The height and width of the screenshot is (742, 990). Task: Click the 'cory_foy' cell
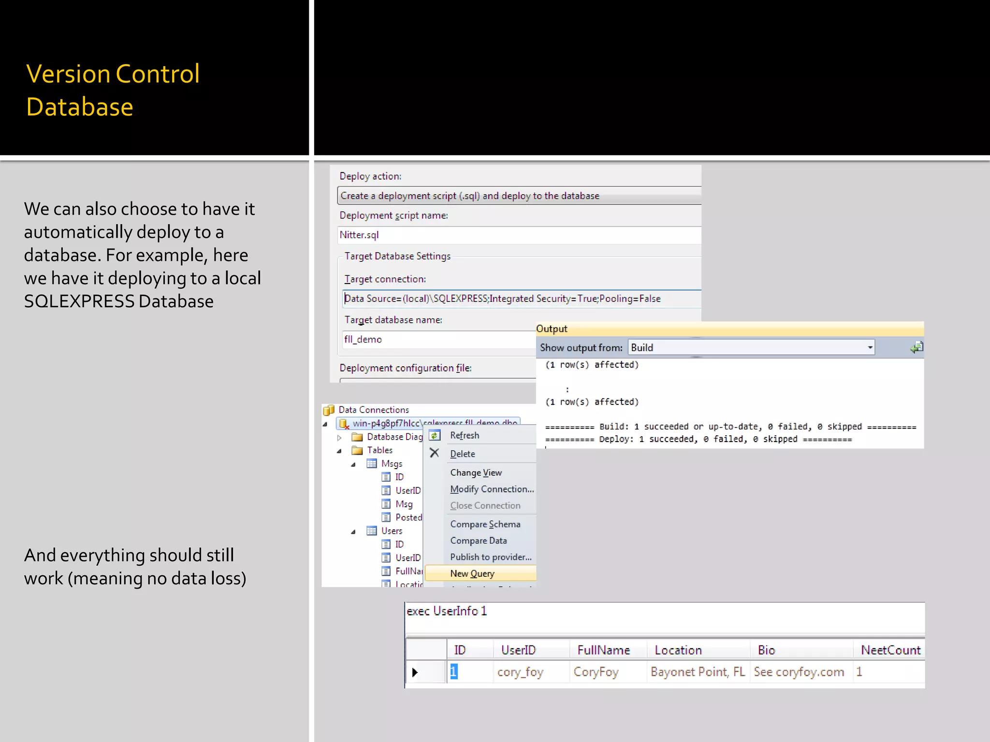tap(531, 672)
